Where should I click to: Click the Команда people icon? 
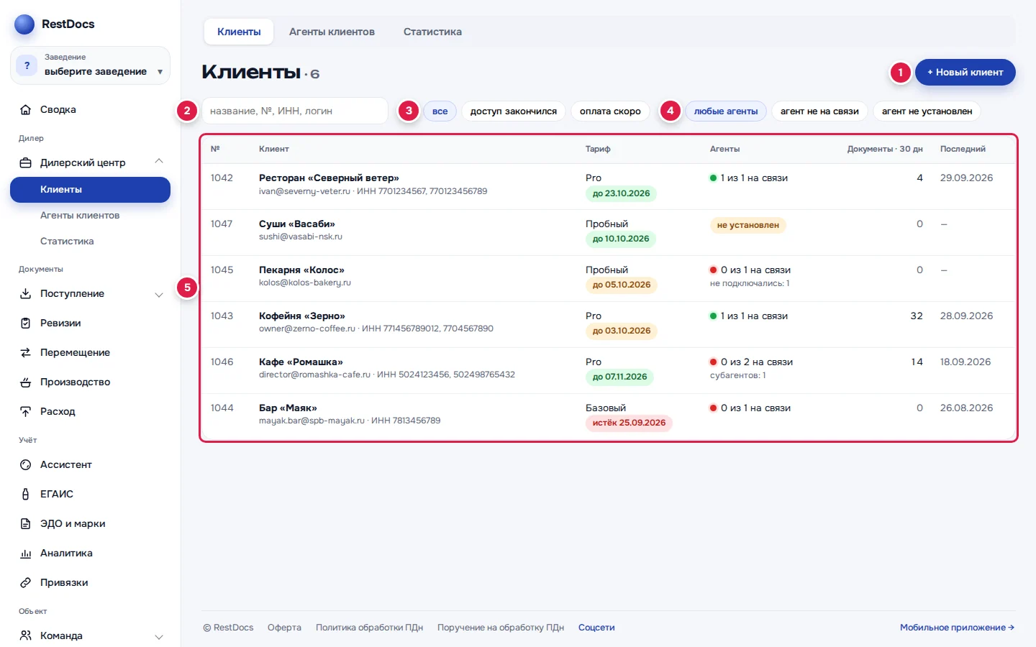coord(26,636)
